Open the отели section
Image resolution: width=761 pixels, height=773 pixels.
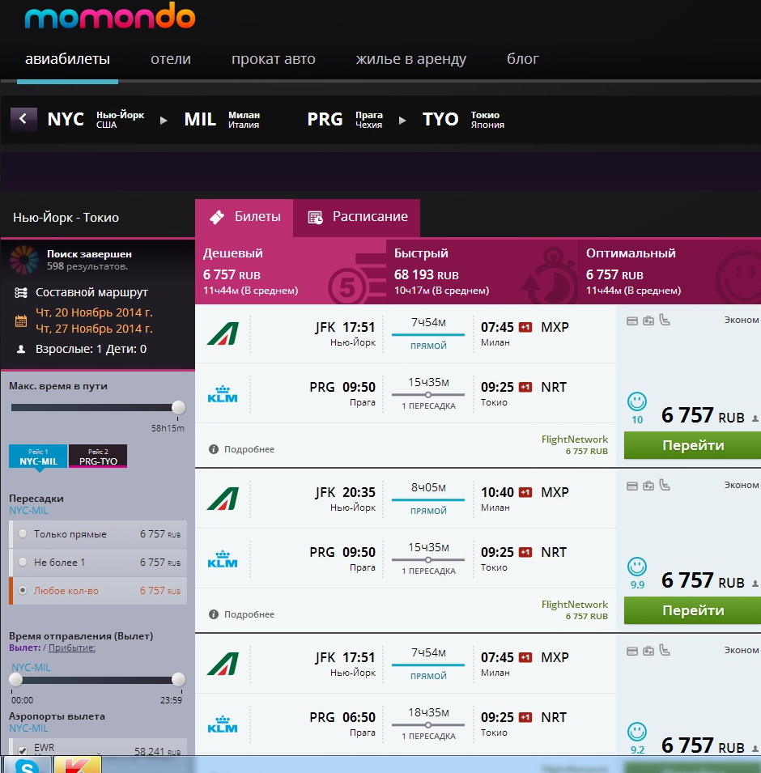click(171, 58)
